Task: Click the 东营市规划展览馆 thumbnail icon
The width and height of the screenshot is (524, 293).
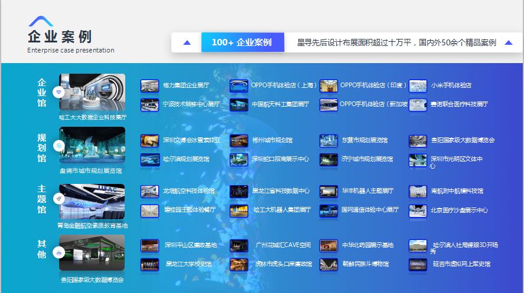Action: (328, 141)
